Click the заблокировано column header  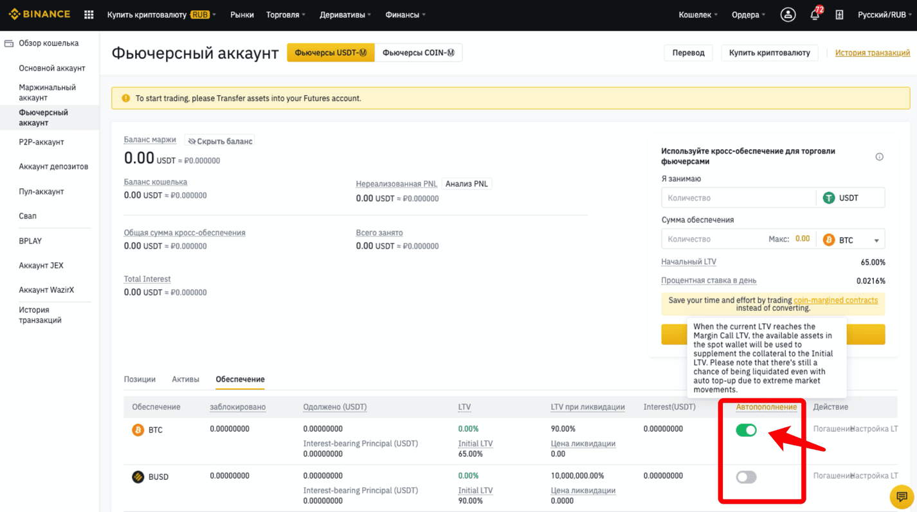[238, 407]
